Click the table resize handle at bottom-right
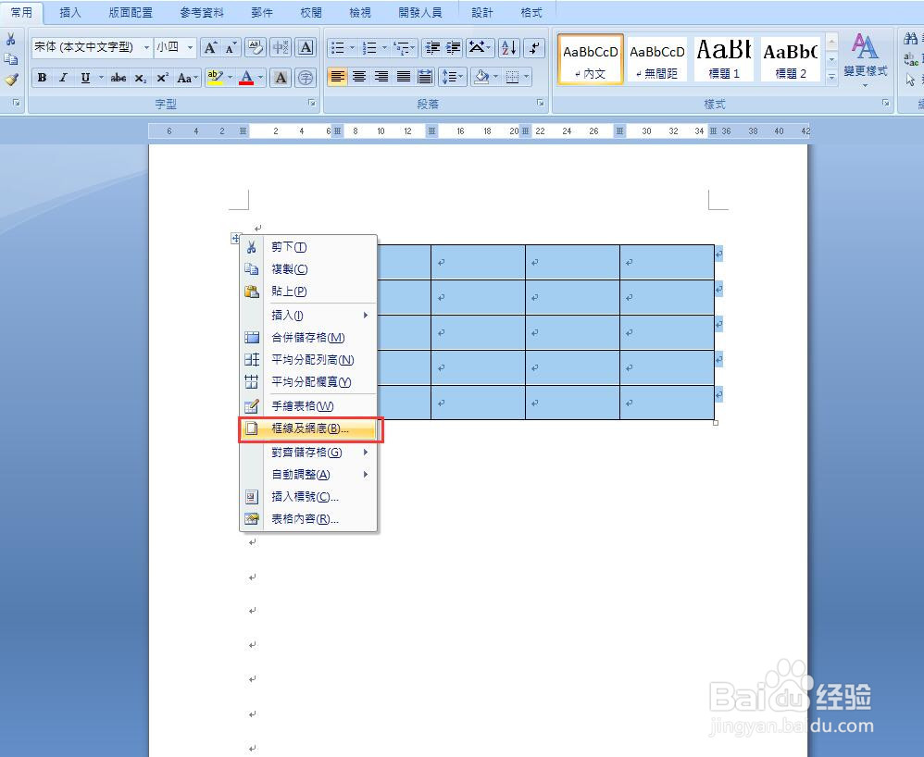The image size is (924, 757). 716,422
